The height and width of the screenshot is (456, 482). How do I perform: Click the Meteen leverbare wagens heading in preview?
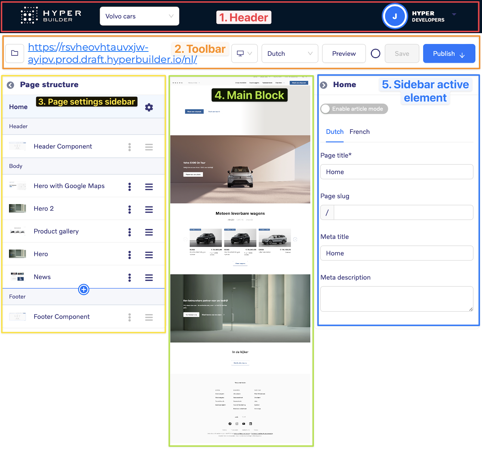pyautogui.click(x=240, y=213)
